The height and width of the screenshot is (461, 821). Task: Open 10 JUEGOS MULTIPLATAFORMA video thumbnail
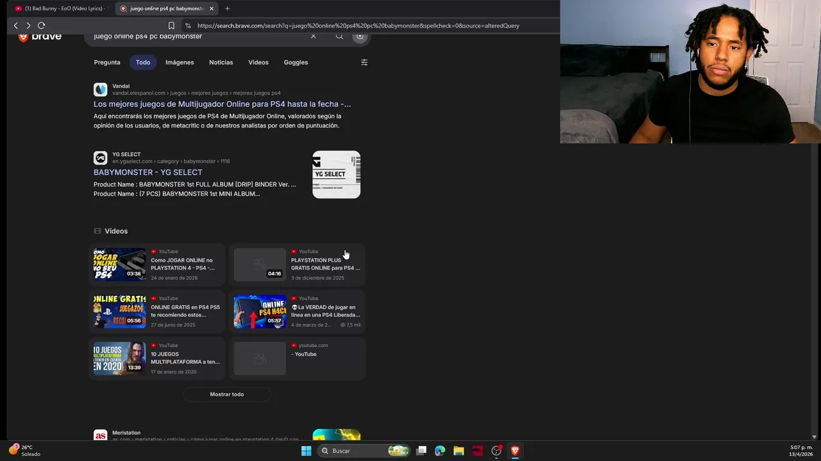tap(120, 358)
